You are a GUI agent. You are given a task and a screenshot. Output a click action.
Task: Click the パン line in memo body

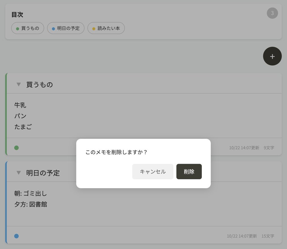20,116
